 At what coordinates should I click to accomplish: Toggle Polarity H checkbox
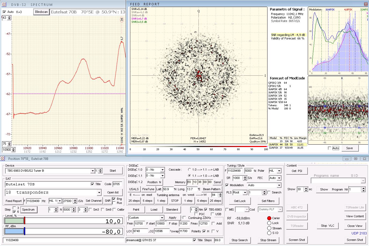click(x=204, y=231)
